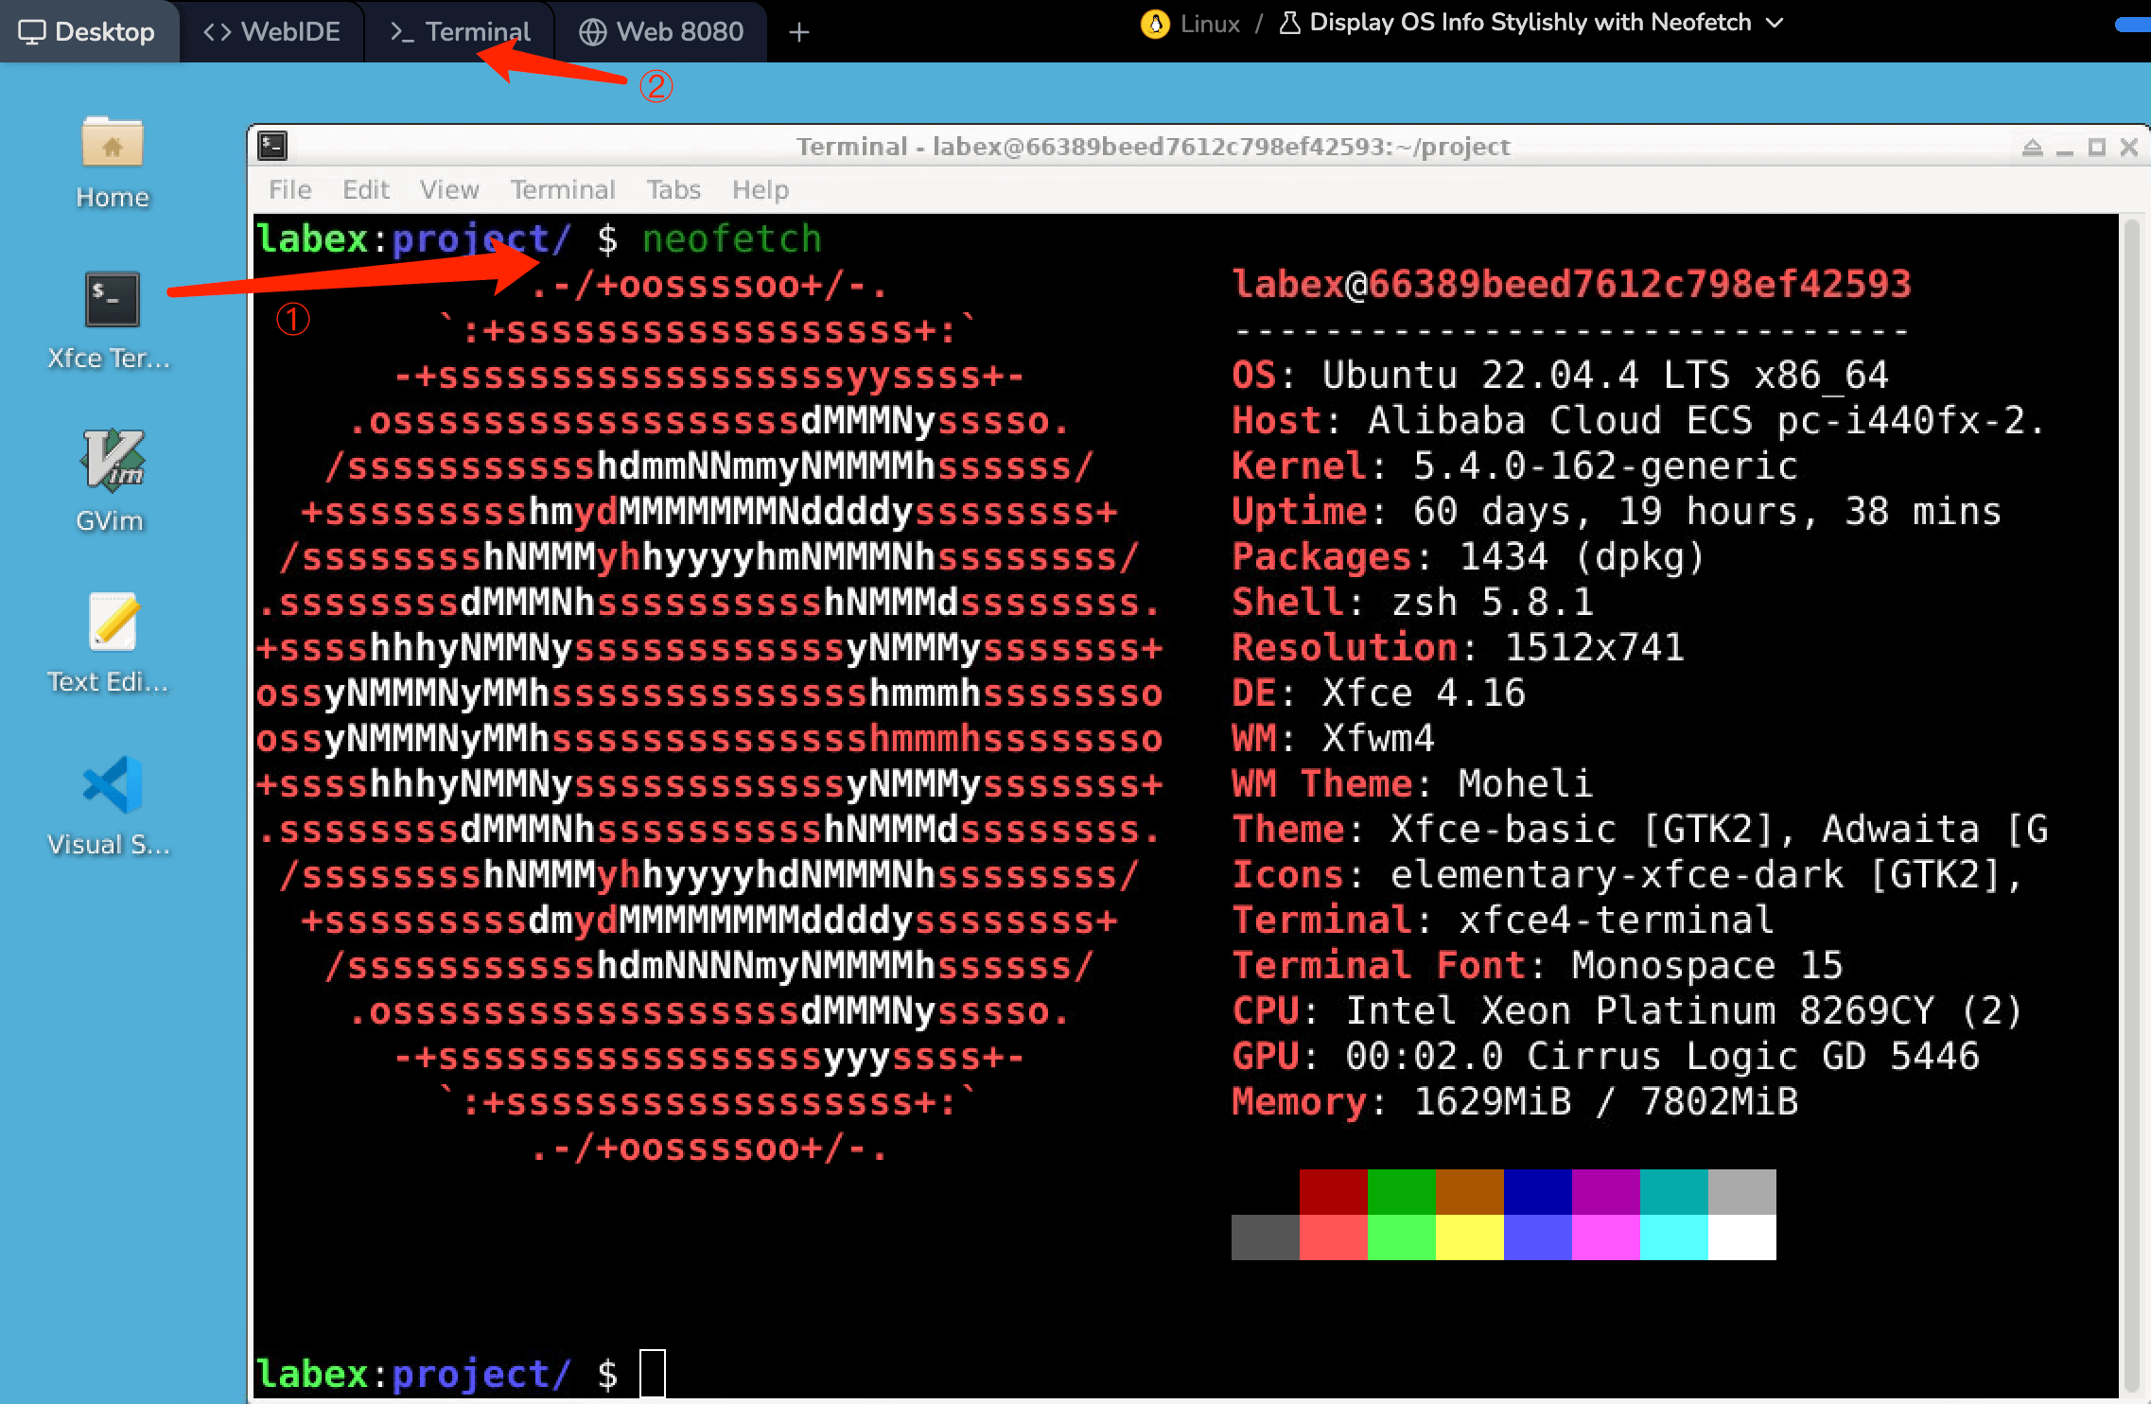Click the dark red color block
The width and height of the screenshot is (2151, 1404).
pos(1333,1192)
